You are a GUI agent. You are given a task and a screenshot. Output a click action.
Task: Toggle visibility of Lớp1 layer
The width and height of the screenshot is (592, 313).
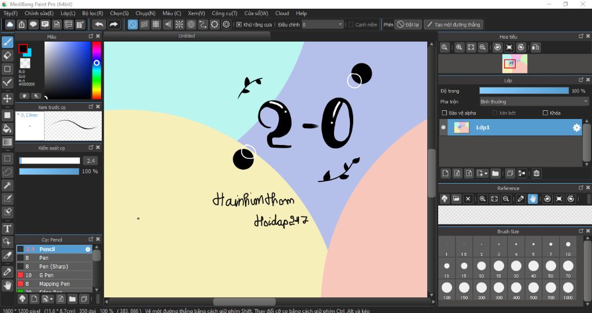coord(443,128)
